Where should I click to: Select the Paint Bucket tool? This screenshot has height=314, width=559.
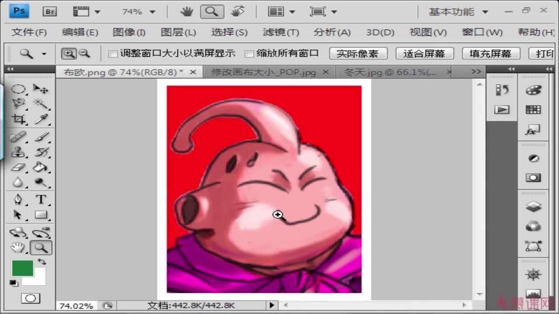[x=41, y=167]
